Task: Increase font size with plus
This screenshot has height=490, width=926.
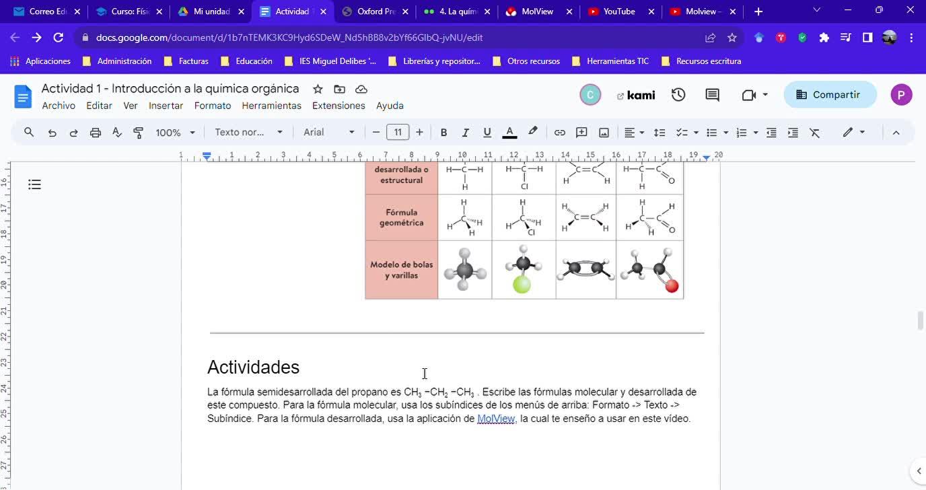Action: click(x=419, y=133)
